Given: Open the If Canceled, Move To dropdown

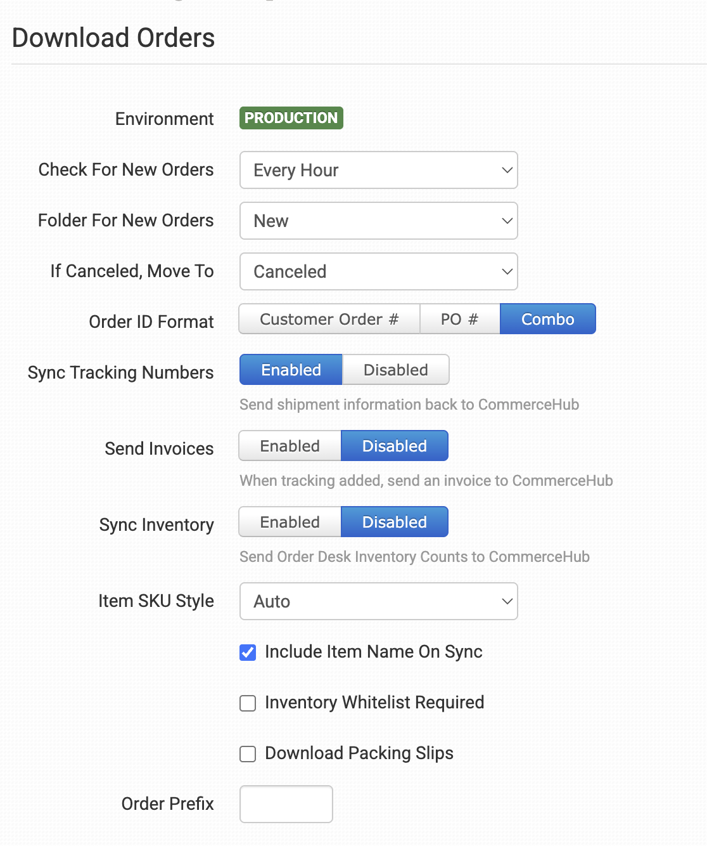Looking at the screenshot, I should [x=378, y=271].
